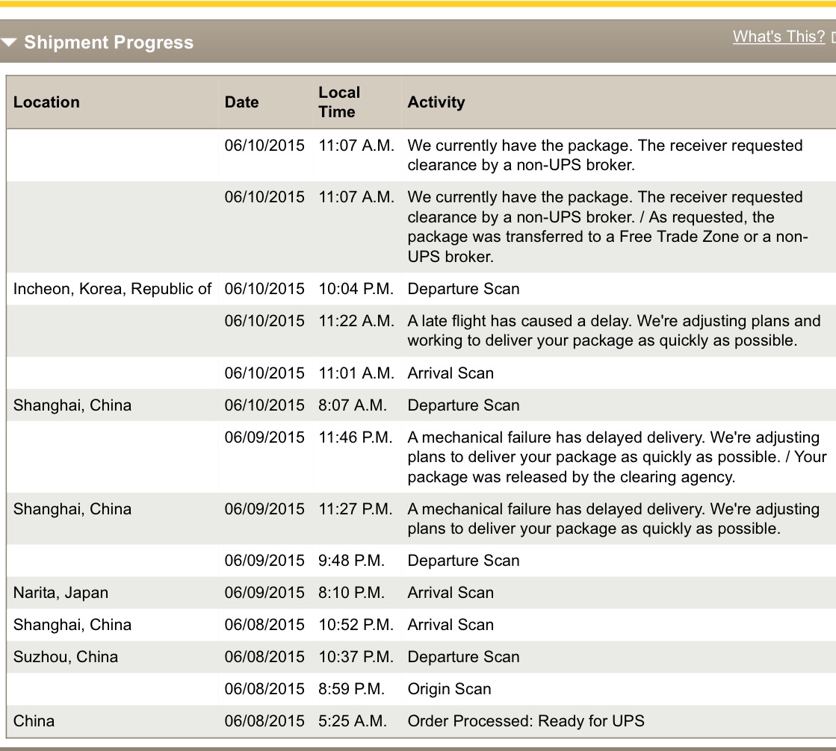836x751 pixels.
Task: Click the Departure Scan in the 9:48 P.M. row
Action: click(x=463, y=561)
